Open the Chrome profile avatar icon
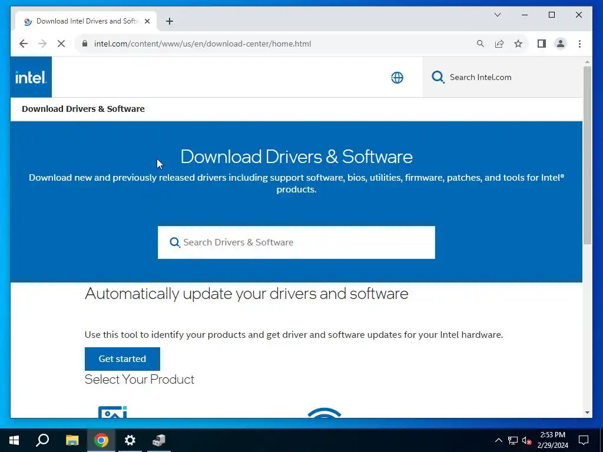The image size is (603, 452). coord(561,44)
